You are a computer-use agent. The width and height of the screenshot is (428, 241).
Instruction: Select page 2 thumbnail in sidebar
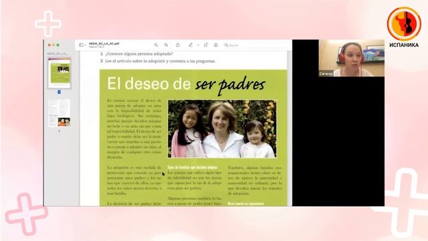(x=60, y=113)
